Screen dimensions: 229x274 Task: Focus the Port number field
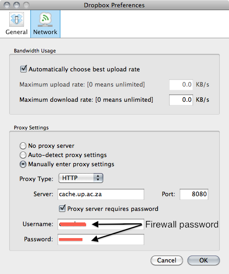coord(194,194)
